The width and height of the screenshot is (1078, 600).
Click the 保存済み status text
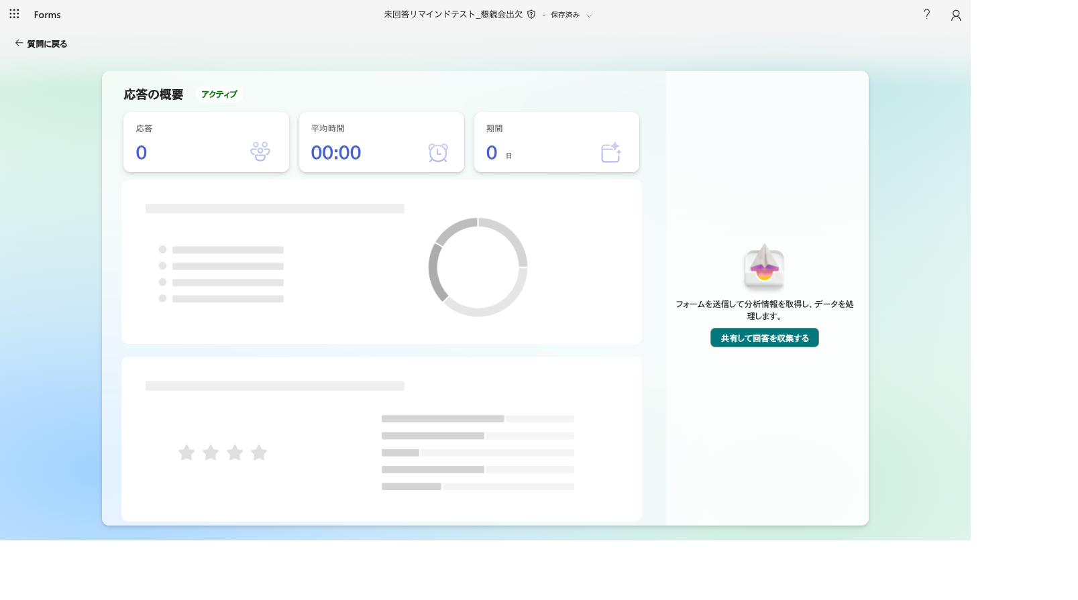565,15
